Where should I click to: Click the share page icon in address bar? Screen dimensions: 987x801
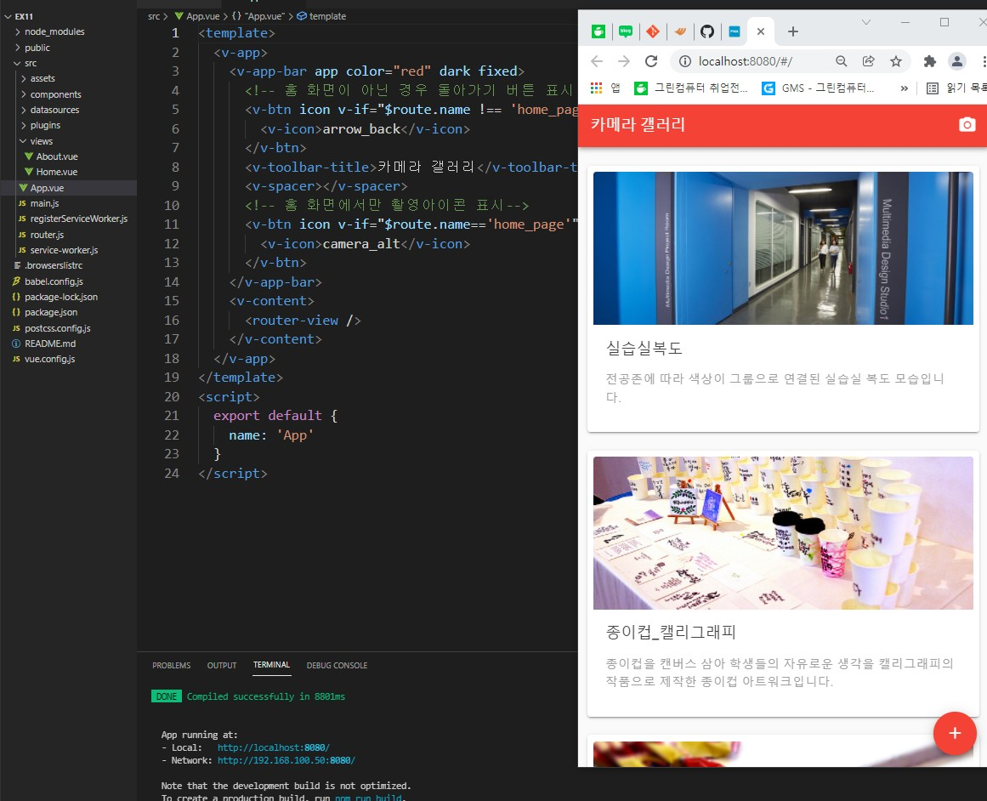(x=868, y=61)
